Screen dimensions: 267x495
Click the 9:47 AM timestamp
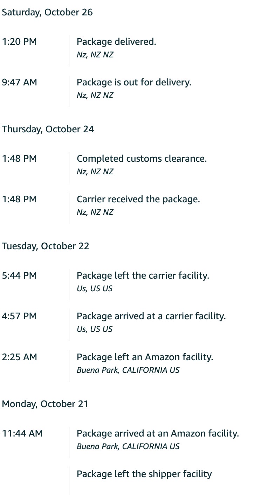coord(19,82)
